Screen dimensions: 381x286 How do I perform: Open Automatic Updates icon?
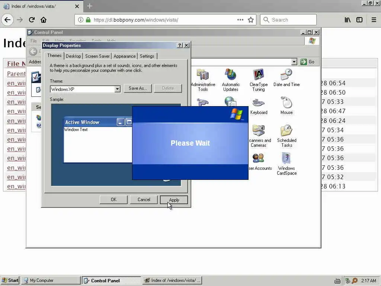[231, 80]
